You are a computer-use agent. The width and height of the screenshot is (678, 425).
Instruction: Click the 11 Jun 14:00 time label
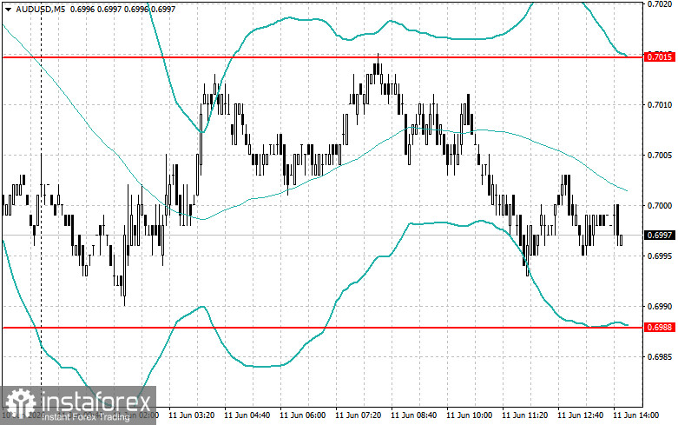tap(636, 415)
